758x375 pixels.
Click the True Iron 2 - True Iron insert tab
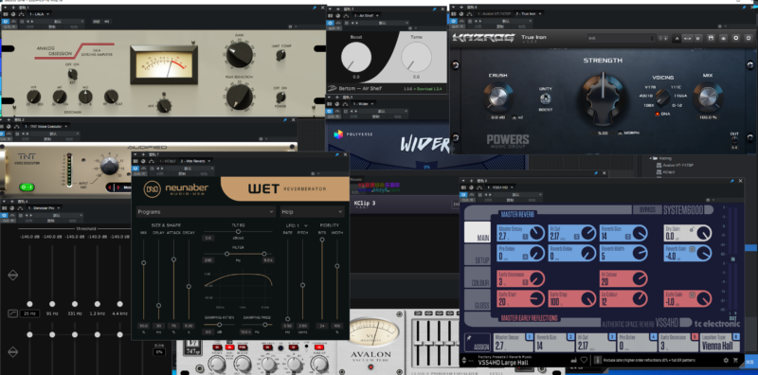[x=529, y=13]
